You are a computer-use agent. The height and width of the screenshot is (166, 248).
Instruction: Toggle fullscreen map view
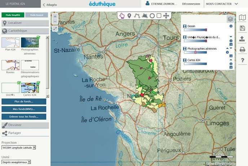pyautogui.click(x=55, y=29)
